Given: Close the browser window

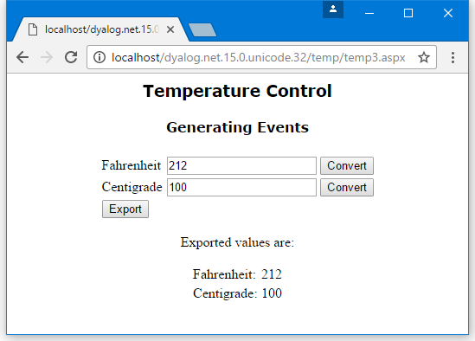Looking at the screenshot, I should pos(448,13).
